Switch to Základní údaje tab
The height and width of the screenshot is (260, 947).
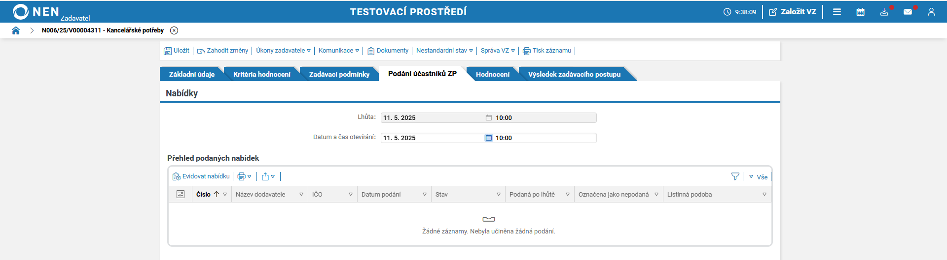point(192,74)
